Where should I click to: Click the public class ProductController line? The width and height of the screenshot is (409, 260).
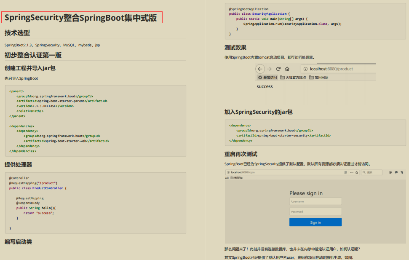coord(38,188)
